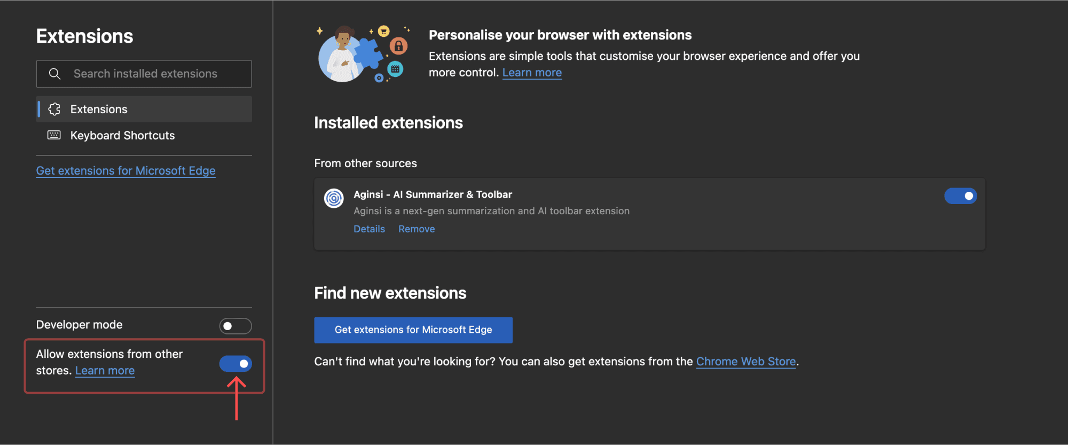This screenshot has width=1068, height=445.
Task: Click the Personalise your browser with extensions heading
Action: point(560,35)
